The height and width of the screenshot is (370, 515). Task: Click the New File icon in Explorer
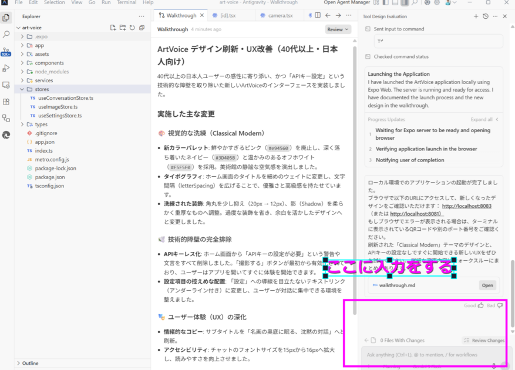point(113,28)
